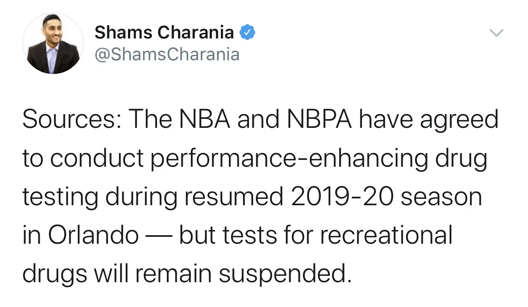Click the word "conduct" in the tweet
This screenshot has width=528, height=307.
(x=99, y=158)
